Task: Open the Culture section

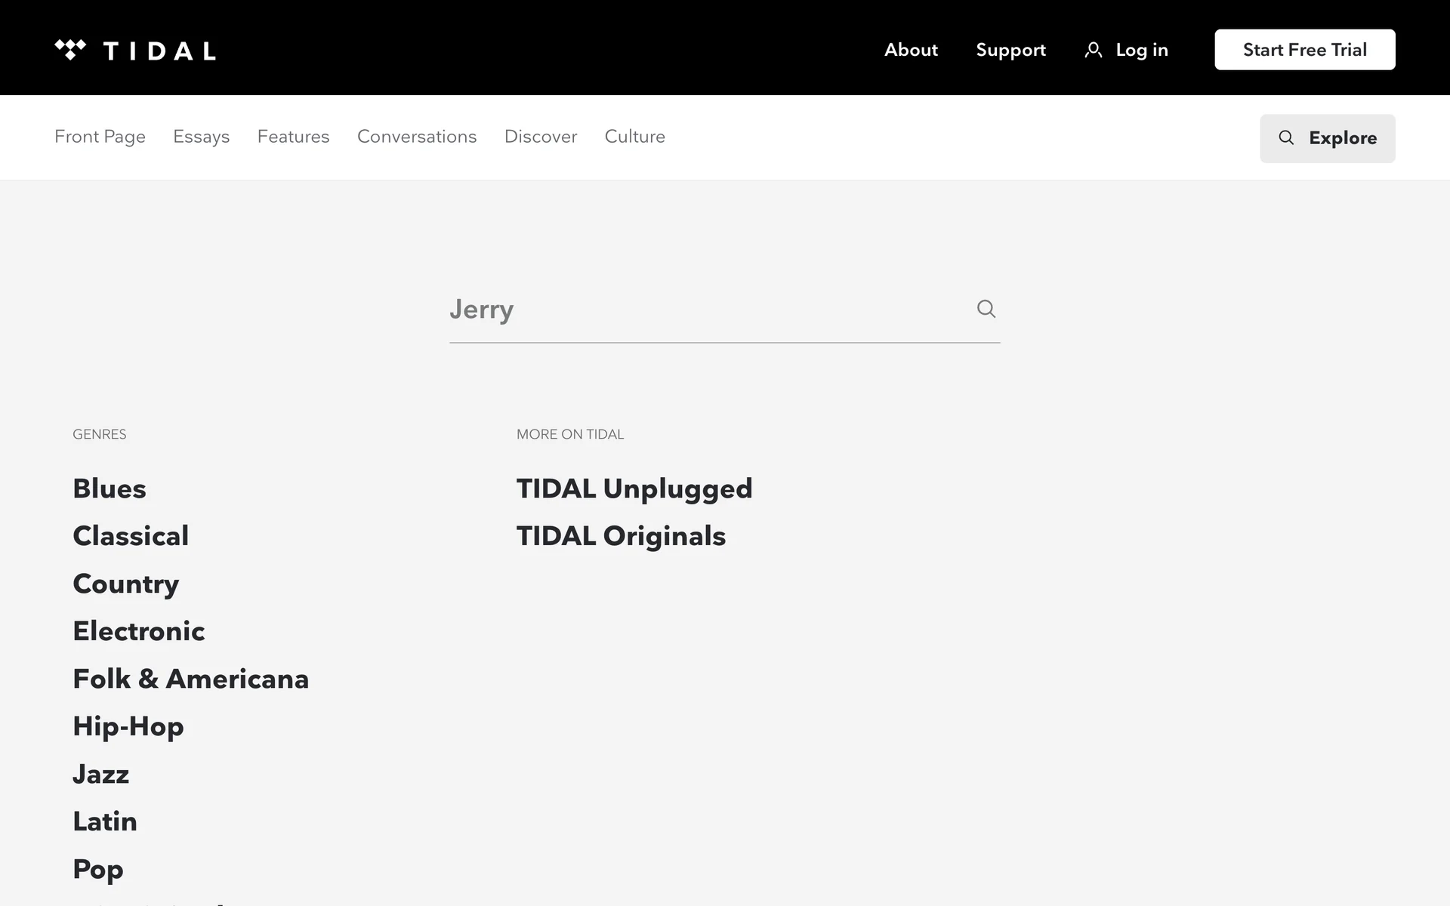Action: (x=634, y=137)
